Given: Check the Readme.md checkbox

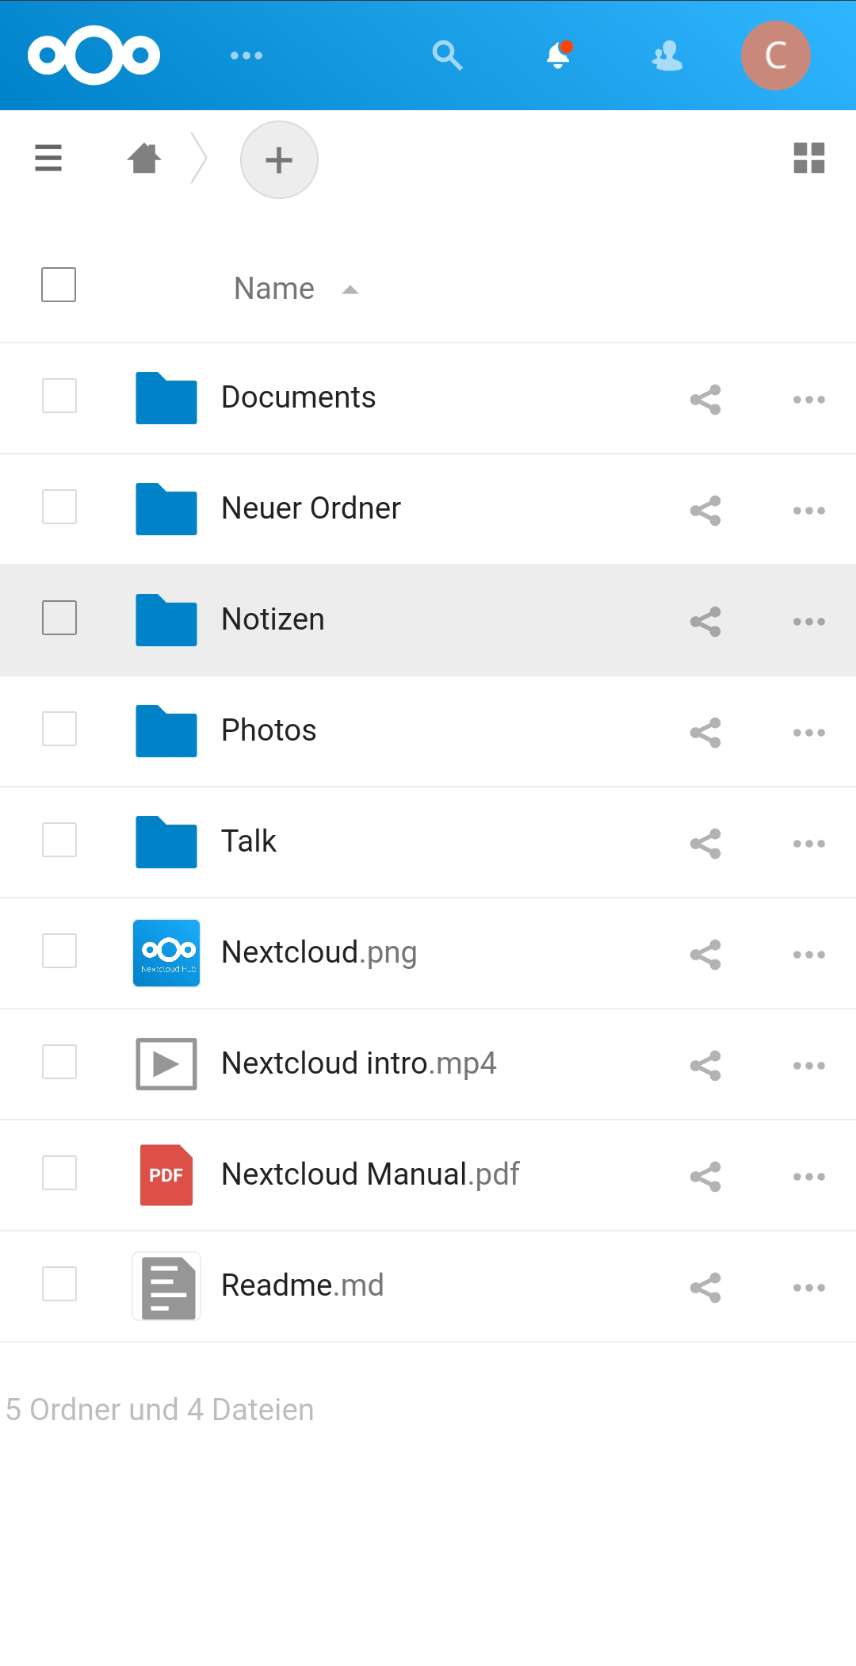Looking at the screenshot, I should click(59, 1284).
